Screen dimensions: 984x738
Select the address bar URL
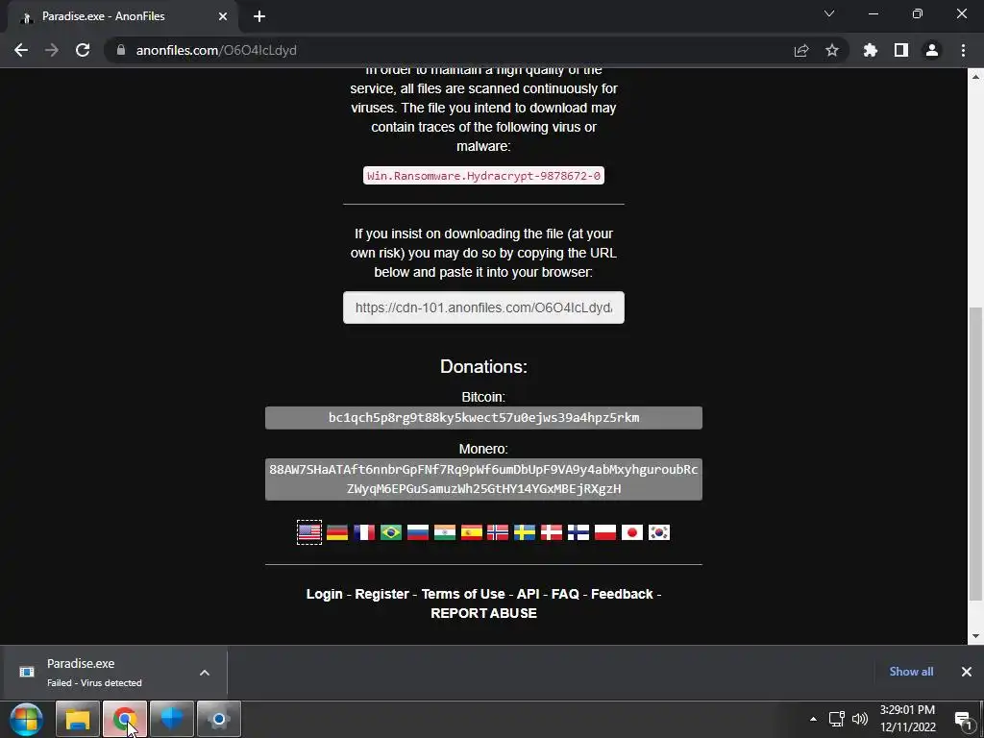tap(216, 50)
